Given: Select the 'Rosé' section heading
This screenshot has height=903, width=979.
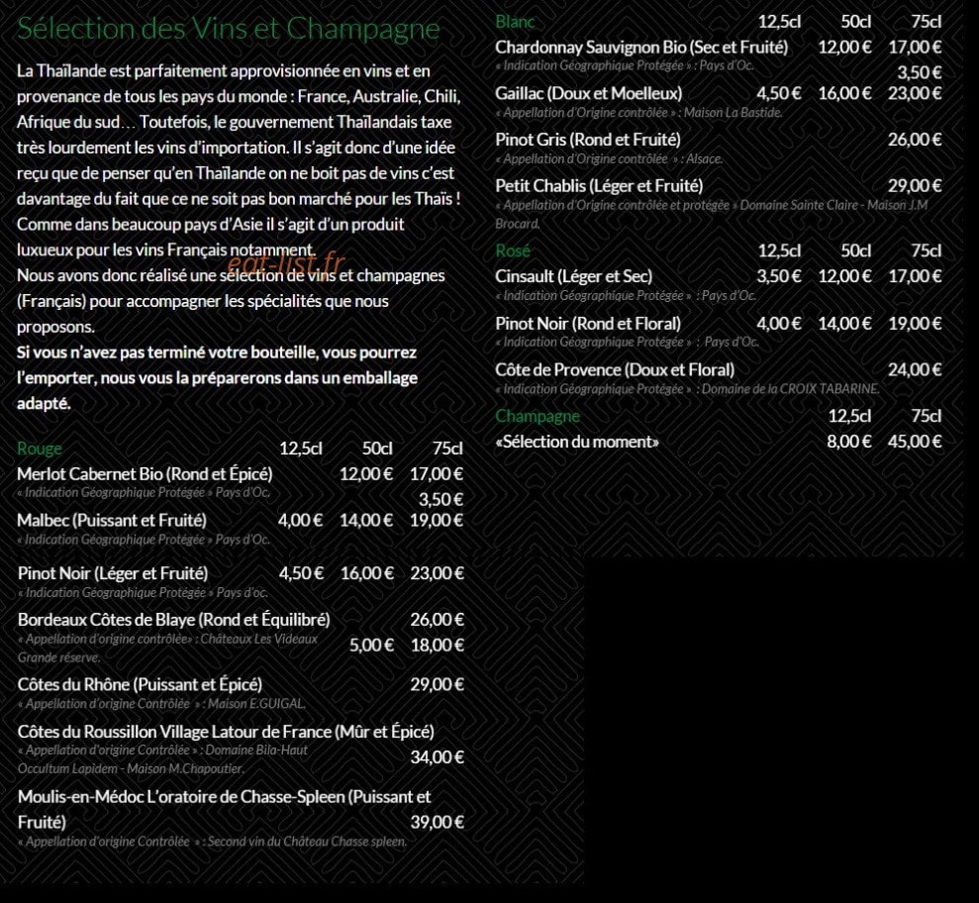Looking at the screenshot, I should point(513,251).
